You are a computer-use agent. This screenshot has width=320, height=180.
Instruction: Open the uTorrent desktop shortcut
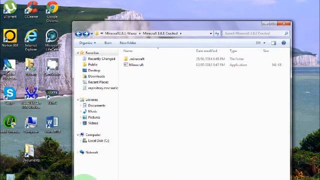click(10, 9)
